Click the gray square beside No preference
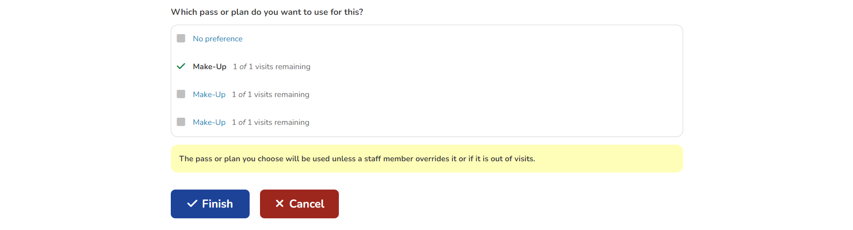 (181, 38)
